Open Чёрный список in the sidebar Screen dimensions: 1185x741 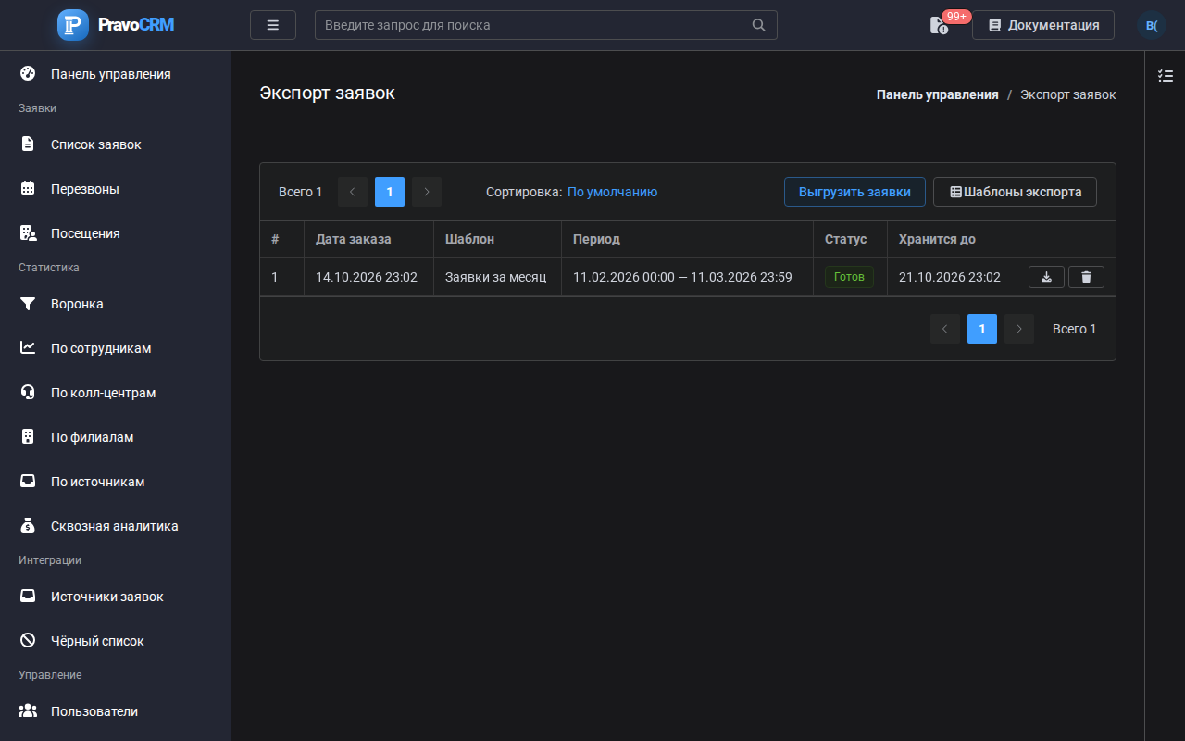pos(116,641)
